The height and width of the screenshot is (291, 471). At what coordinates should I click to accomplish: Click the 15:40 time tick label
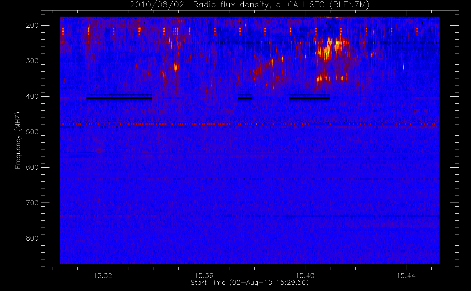point(305,276)
